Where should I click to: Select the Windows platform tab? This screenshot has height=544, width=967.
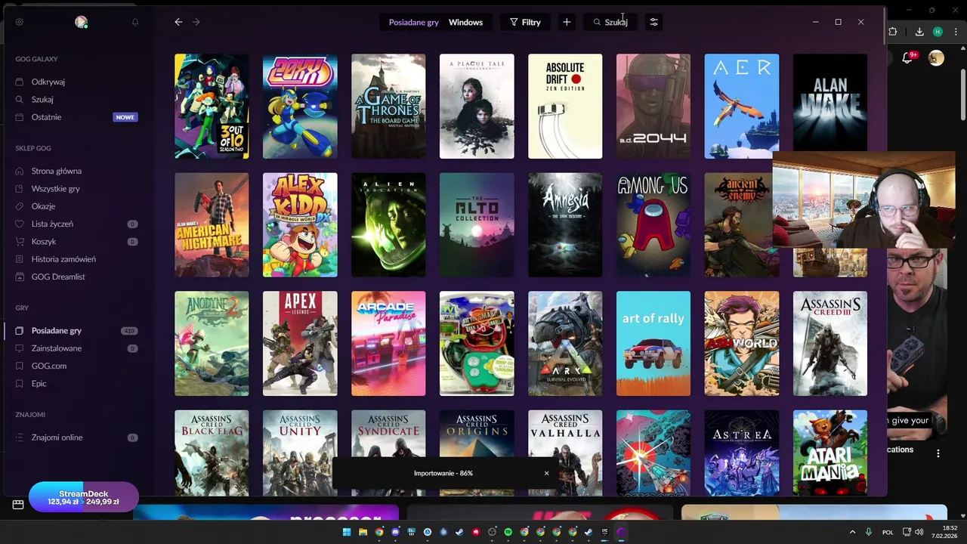tap(465, 22)
